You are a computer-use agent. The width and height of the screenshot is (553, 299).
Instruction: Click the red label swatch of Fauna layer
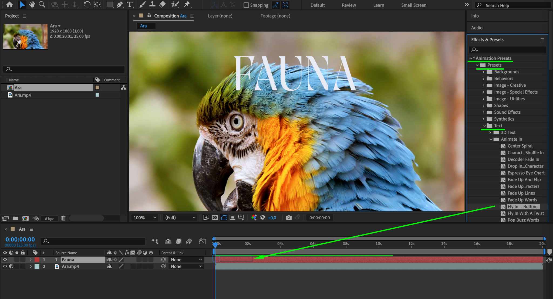(37, 260)
